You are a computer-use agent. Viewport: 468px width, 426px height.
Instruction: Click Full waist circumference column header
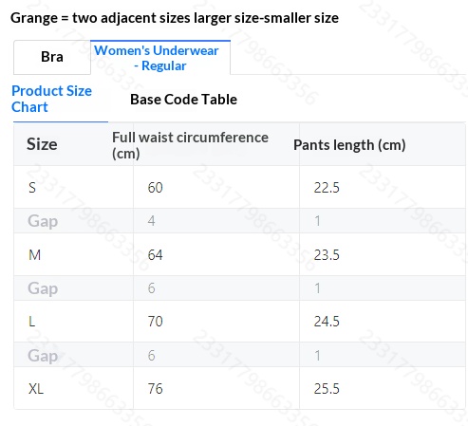click(x=190, y=145)
